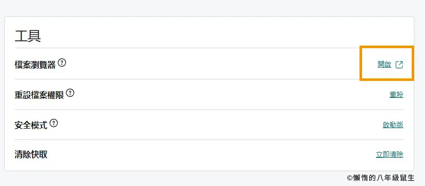425x186 pixels.
Task: Click the 重設 link for file permissions
Action: [396, 95]
